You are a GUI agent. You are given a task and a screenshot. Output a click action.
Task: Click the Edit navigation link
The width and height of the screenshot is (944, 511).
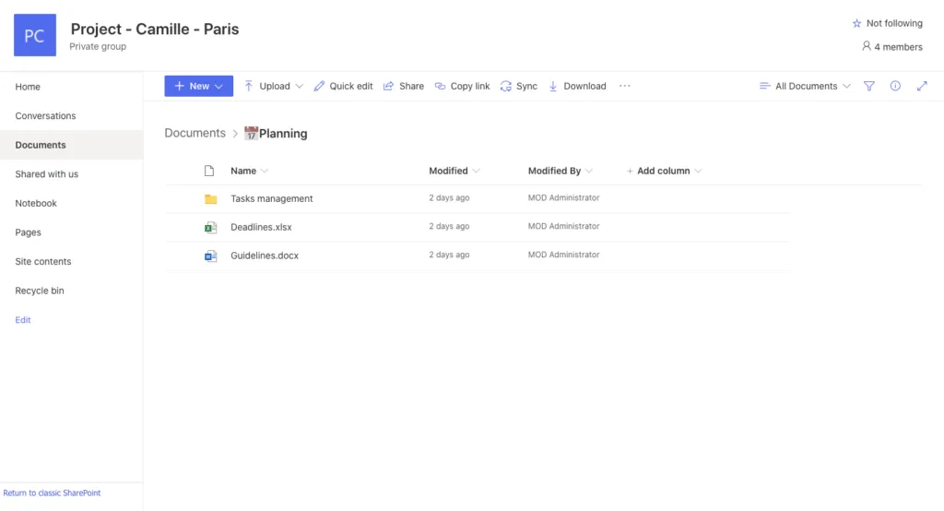(x=23, y=320)
